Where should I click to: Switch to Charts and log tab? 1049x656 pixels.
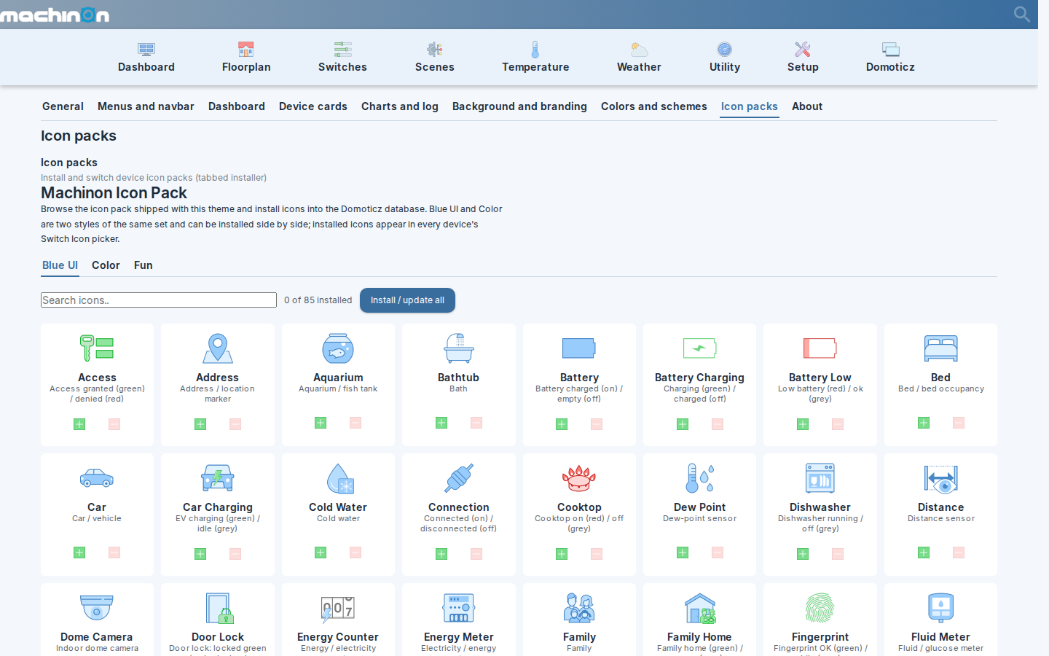400,106
